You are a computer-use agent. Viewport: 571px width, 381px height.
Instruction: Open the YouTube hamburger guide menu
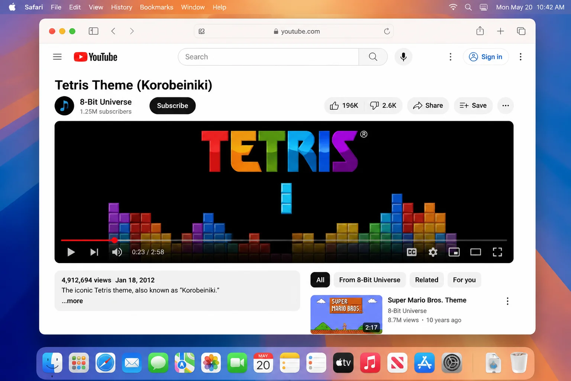pos(57,57)
